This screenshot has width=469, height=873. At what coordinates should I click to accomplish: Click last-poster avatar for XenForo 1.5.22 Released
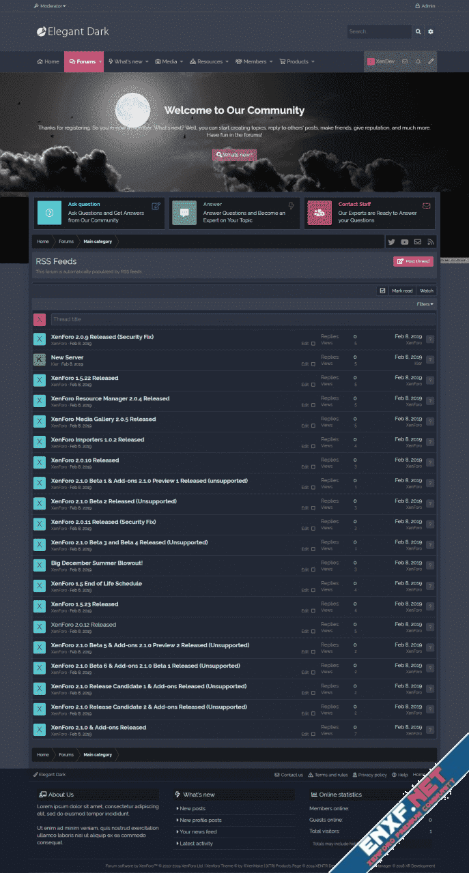[430, 381]
